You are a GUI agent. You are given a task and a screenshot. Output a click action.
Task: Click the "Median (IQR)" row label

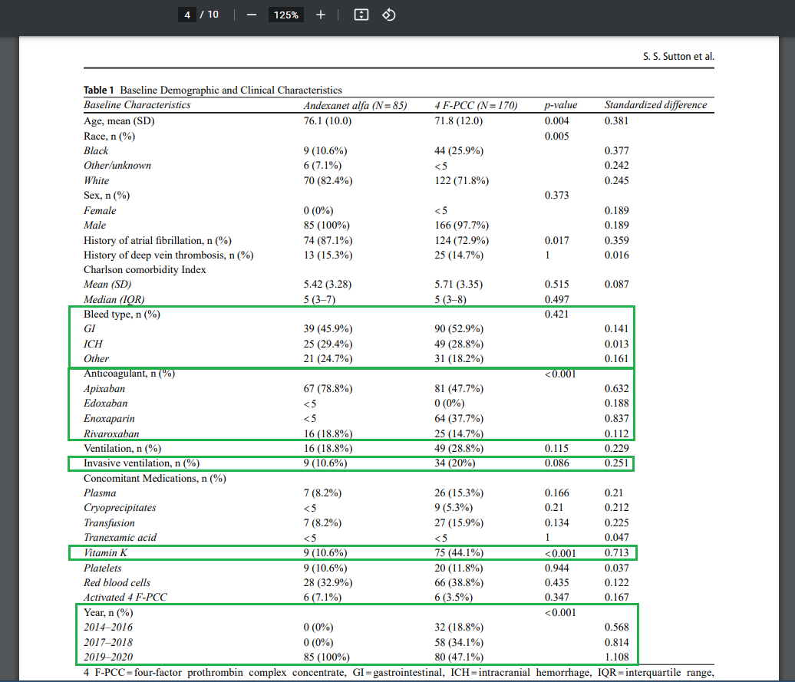114,299
